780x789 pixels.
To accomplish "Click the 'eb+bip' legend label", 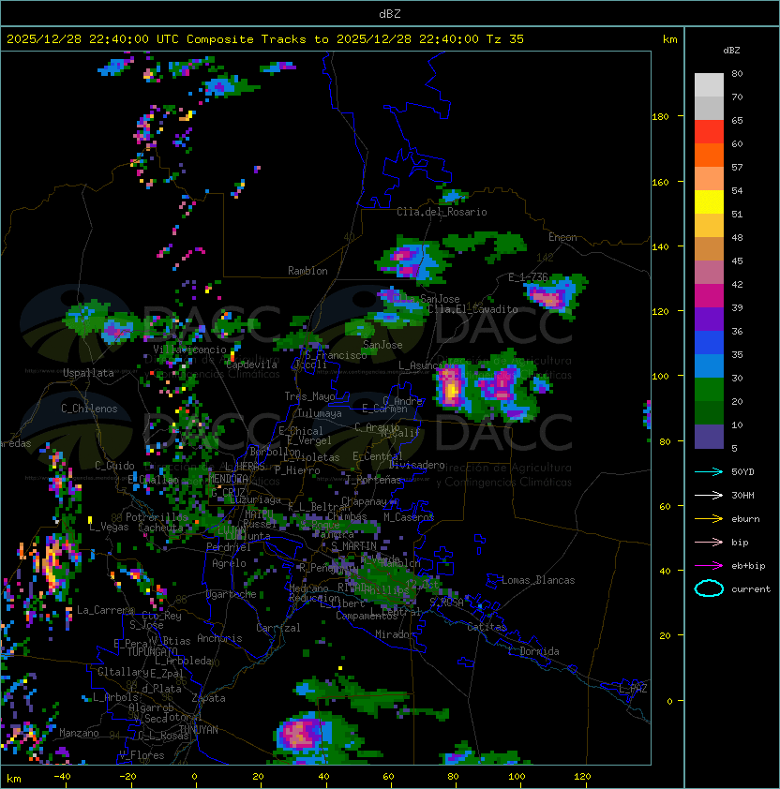I will 748,566.
